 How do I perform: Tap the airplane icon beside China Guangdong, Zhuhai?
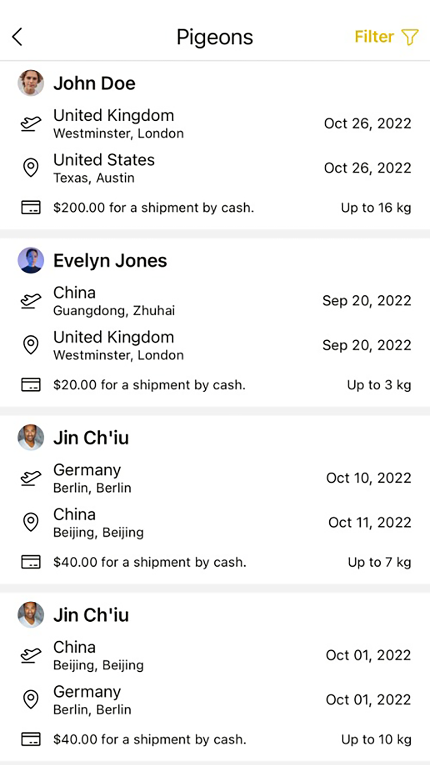(x=31, y=301)
